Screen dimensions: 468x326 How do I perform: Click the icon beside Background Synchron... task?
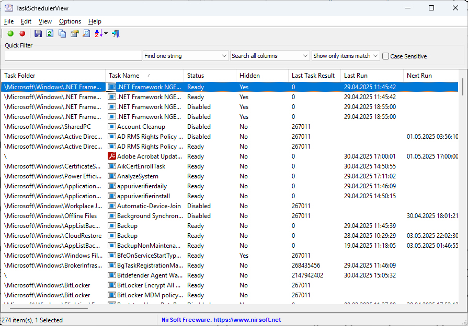(x=112, y=216)
